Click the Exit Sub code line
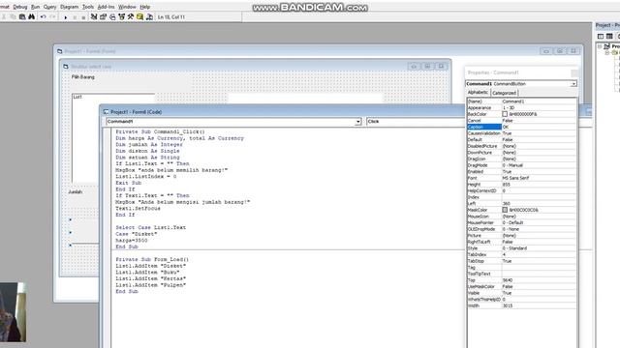 [x=128, y=183]
